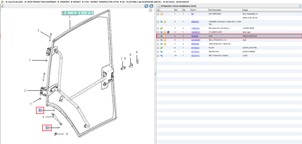
Task: Click the add-all plus icon in table header
Action: tap(158, 10)
